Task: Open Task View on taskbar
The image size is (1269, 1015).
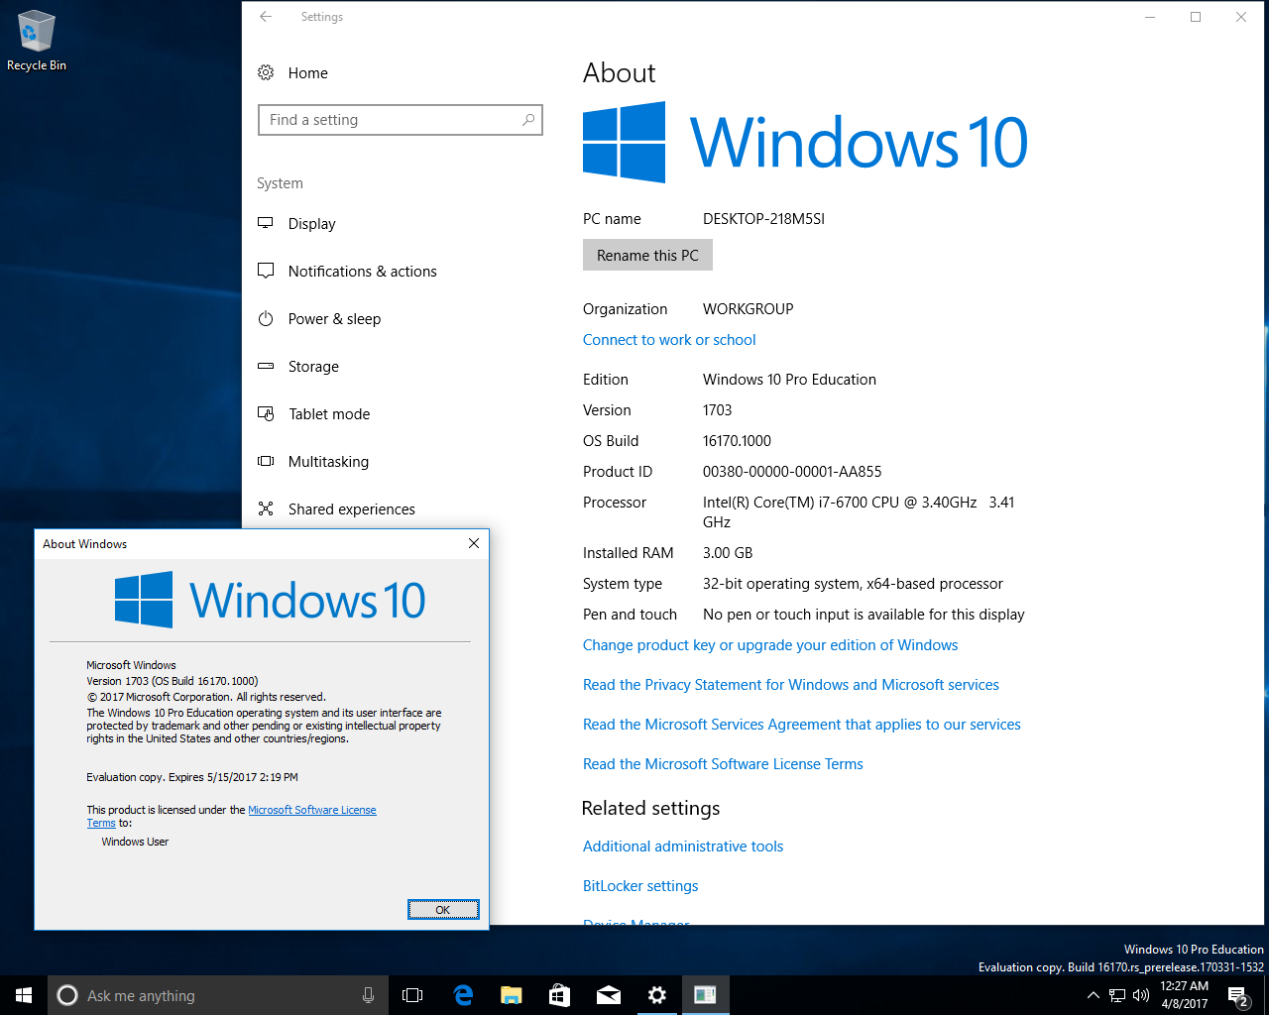Action: point(412,995)
